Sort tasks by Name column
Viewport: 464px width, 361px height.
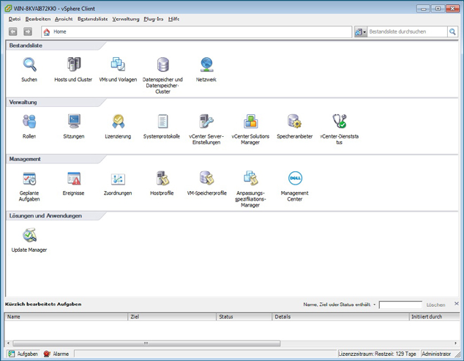tap(67, 316)
